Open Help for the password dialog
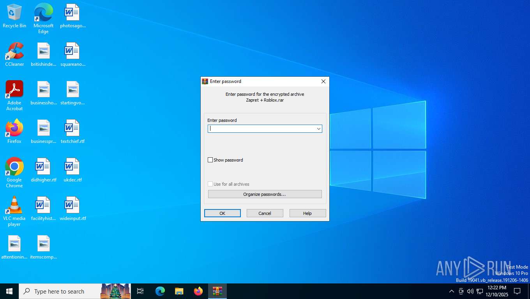Viewport: 530px width, 299px height. click(307, 213)
